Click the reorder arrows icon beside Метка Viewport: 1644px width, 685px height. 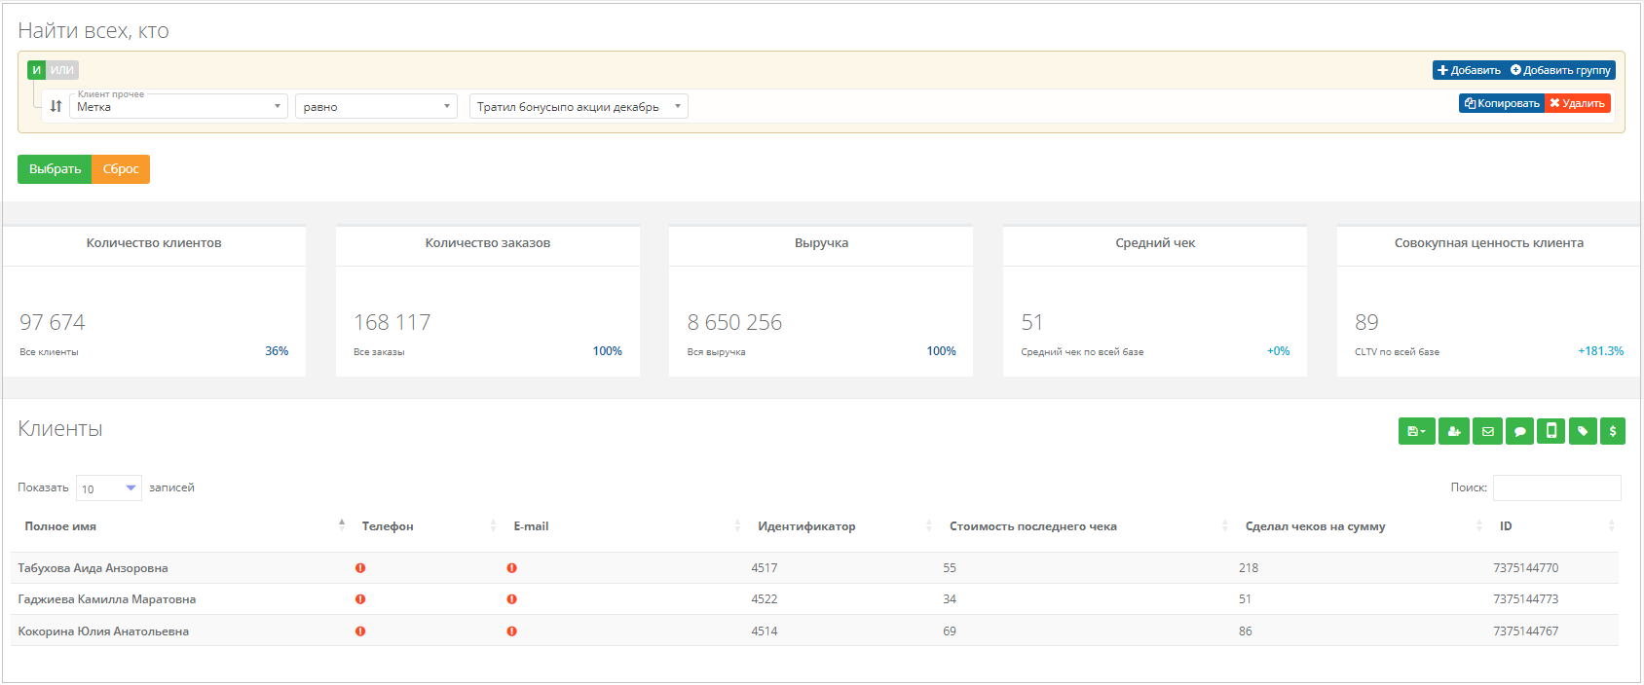[56, 106]
